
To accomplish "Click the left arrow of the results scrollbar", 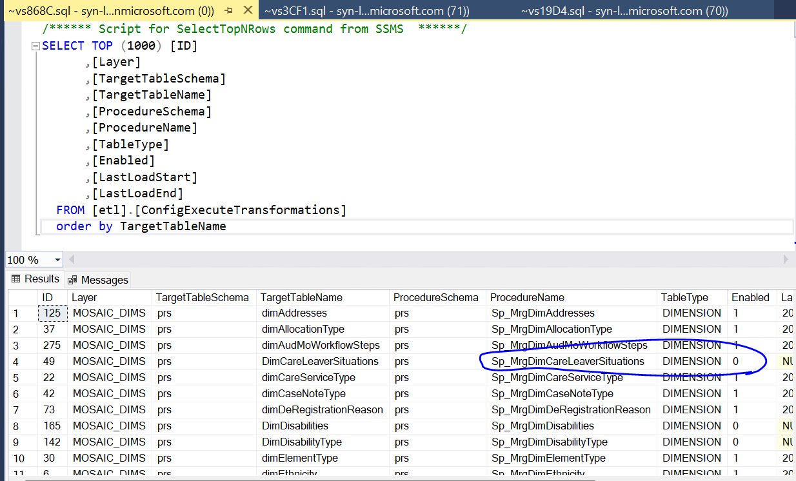I will pyautogui.click(x=71, y=259).
